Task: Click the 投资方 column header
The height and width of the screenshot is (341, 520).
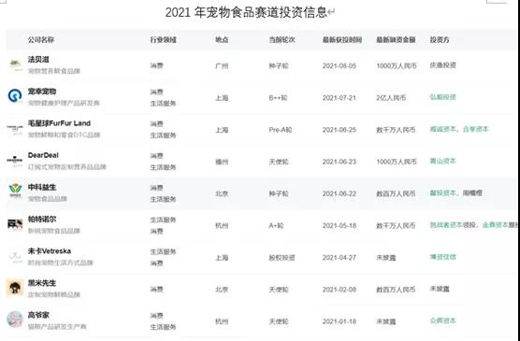Action: point(440,40)
